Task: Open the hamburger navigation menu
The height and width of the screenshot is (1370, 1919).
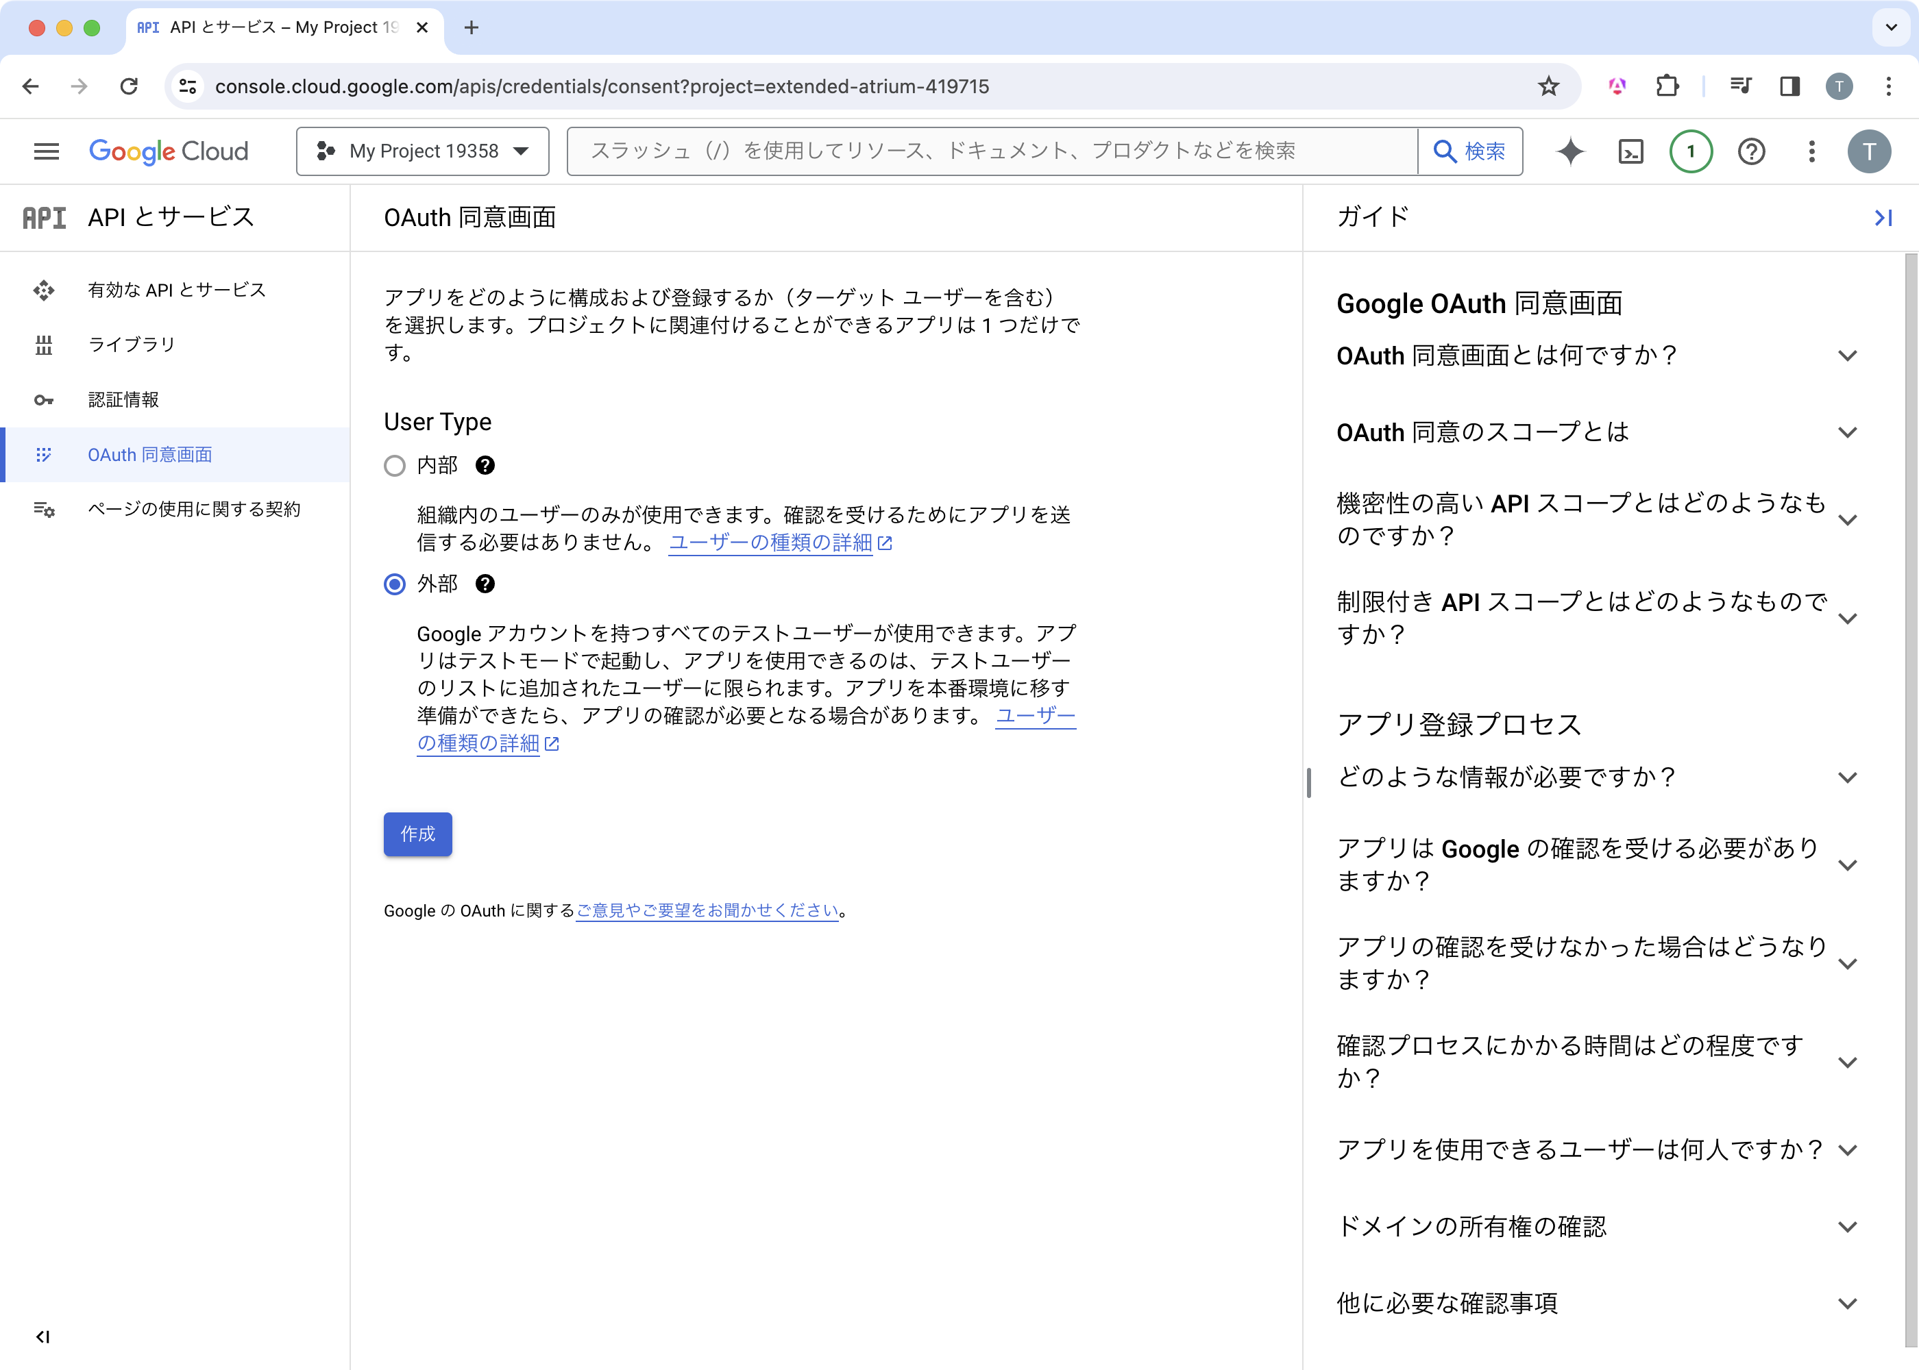Action: coord(47,151)
